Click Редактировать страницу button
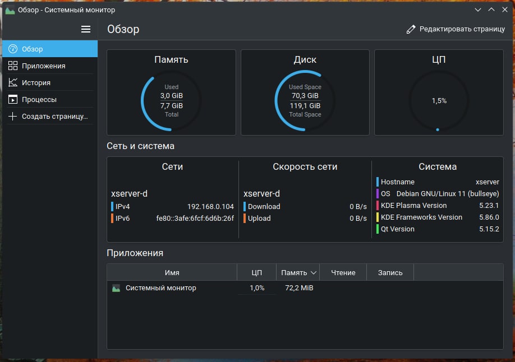Viewport: 515px width, 362px height. (456, 29)
